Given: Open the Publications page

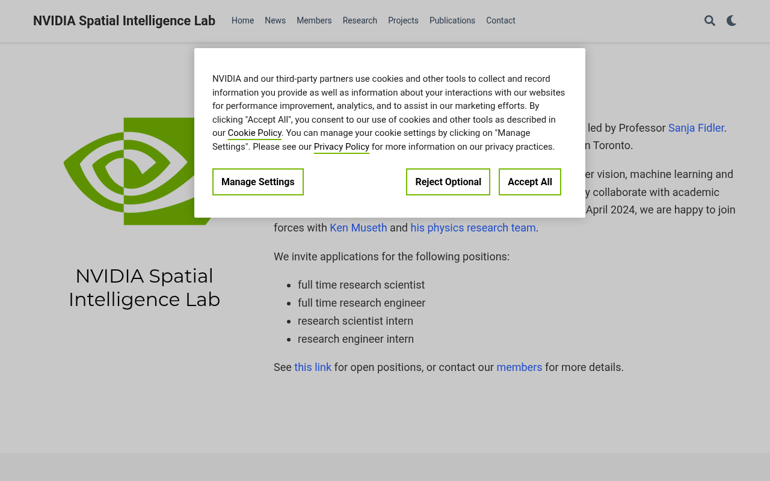Looking at the screenshot, I should pyautogui.click(x=452, y=20).
